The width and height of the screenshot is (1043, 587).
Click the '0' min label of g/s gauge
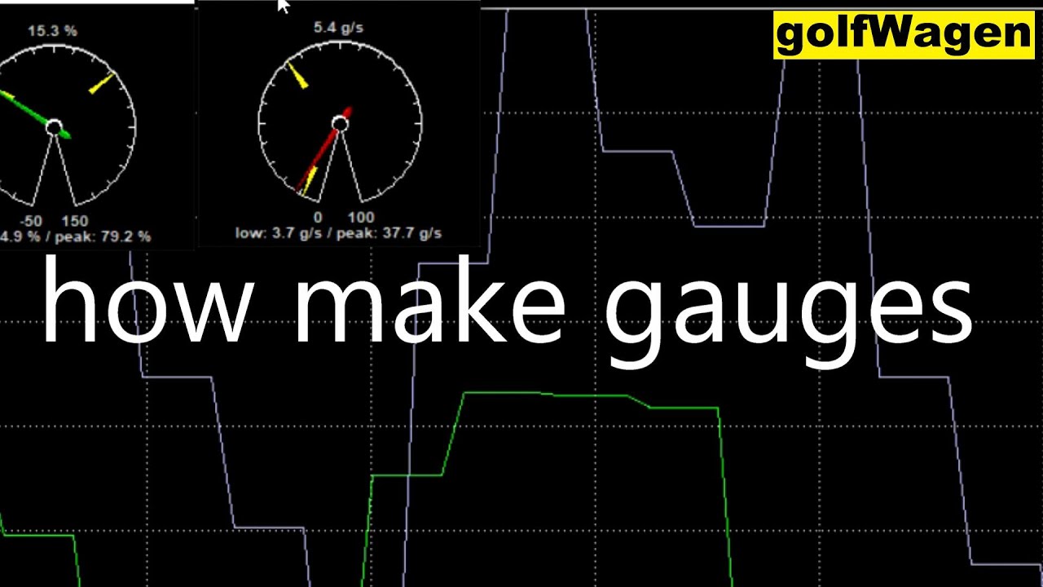click(x=318, y=217)
